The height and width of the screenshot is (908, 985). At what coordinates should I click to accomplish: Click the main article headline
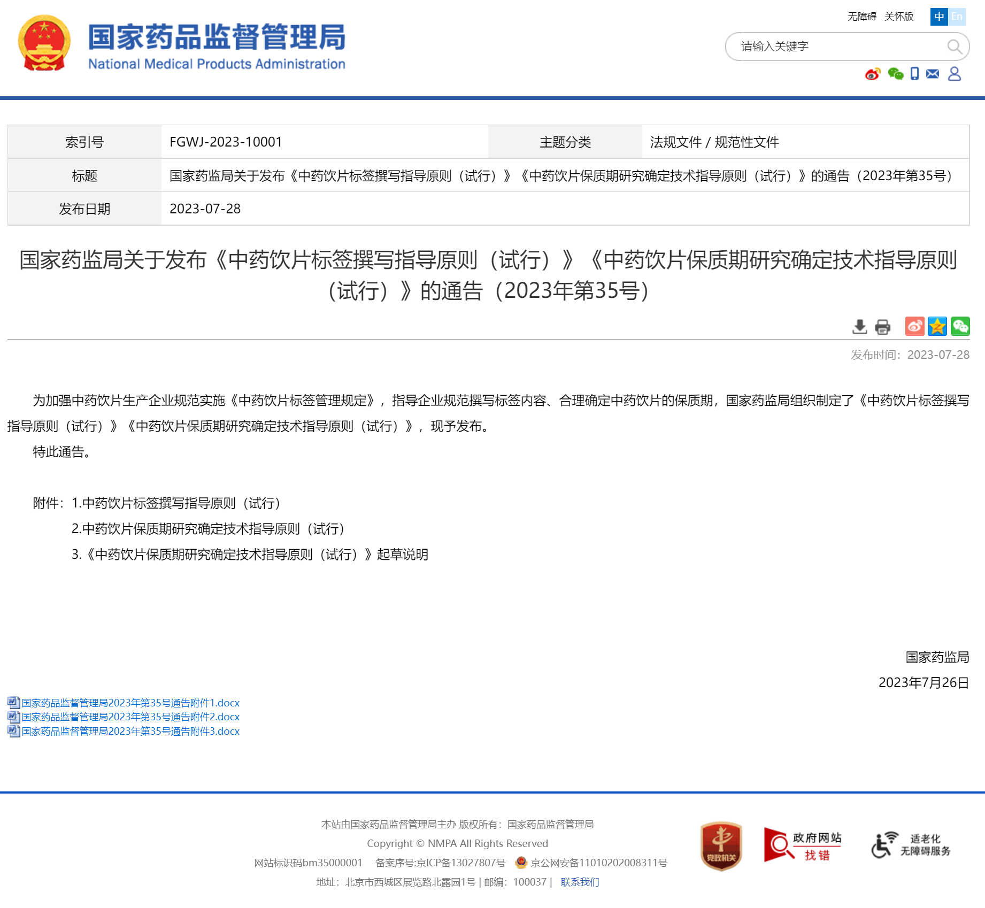[488, 275]
